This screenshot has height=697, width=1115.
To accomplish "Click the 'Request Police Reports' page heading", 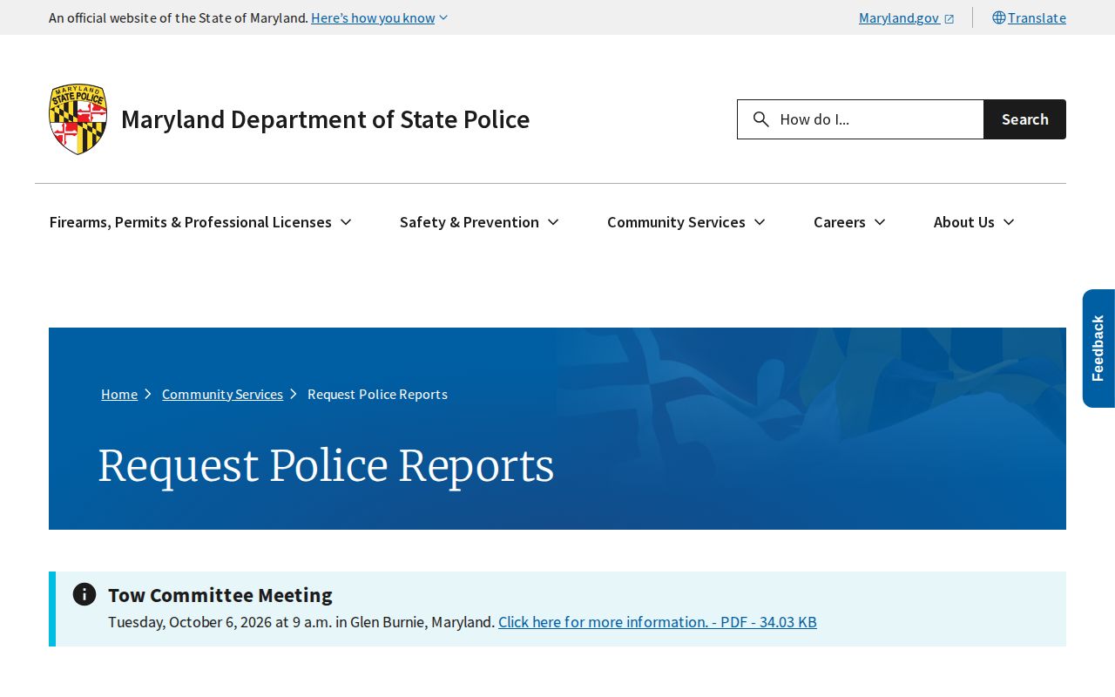I will click(x=326, y=465).
